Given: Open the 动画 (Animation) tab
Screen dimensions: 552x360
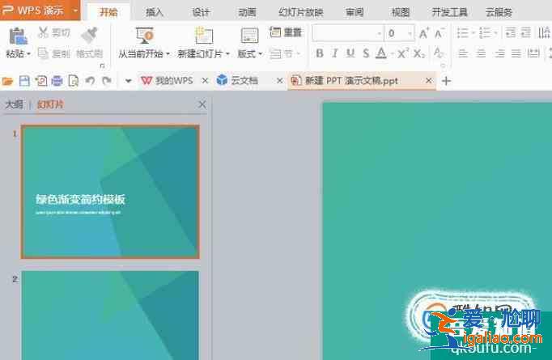Looking at the screenshot, I should click(x=247, y=12).
